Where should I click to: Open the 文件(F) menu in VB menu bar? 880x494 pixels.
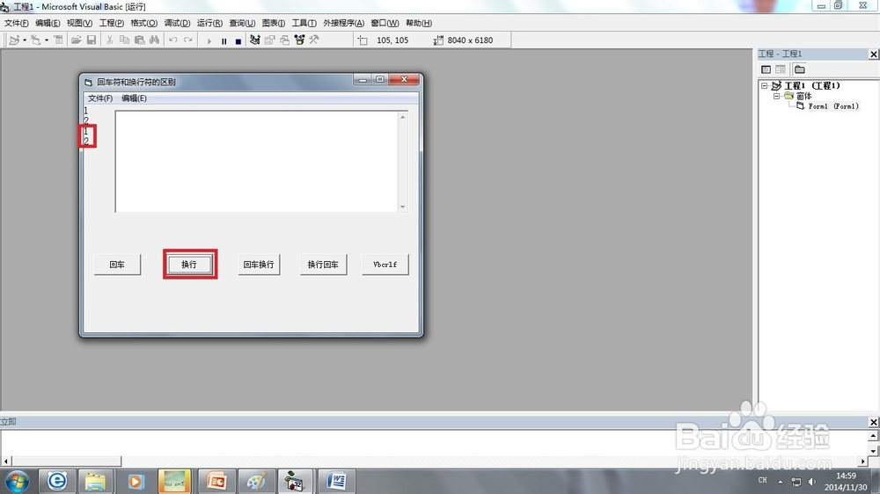16,23
